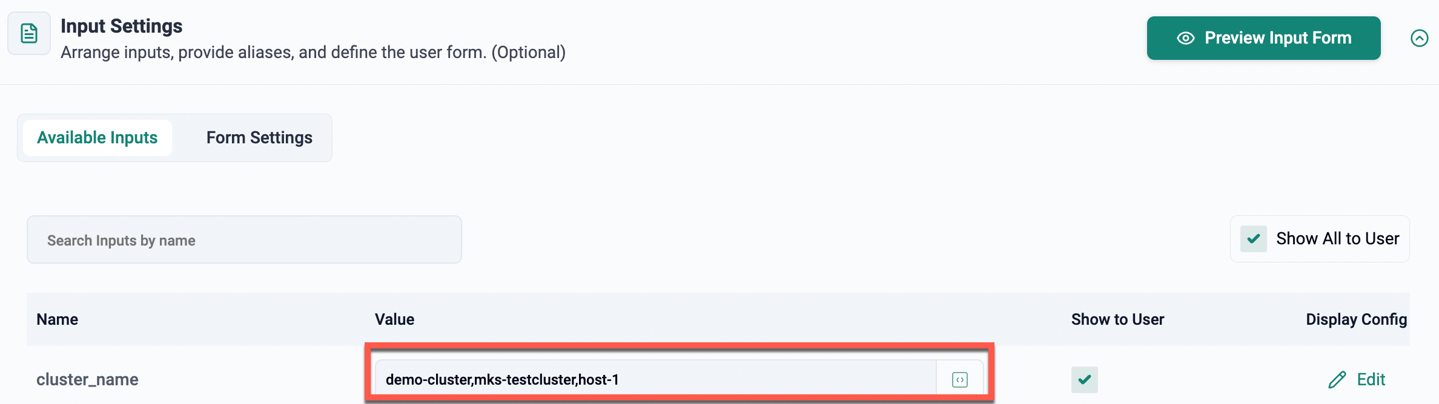Click the Input Settings document icon

(29, 33)
